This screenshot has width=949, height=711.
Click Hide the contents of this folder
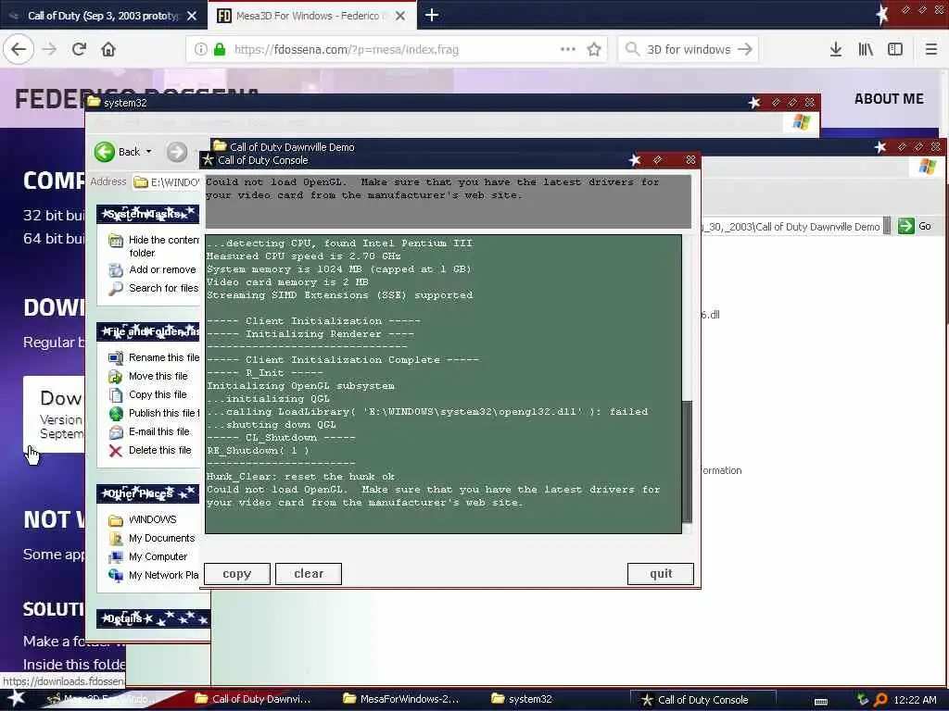click(x=154, y=246)
